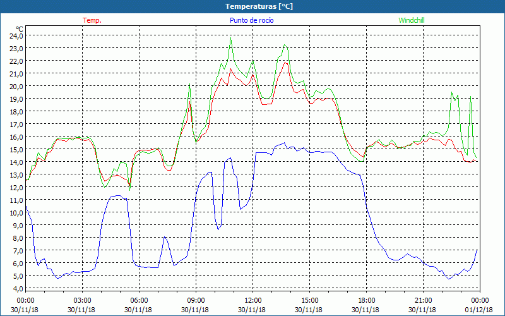The width and height of the screenshot is (505, 316).
Task: Click the 8,0 y-axis value
Action: click(x=18, y=238)
